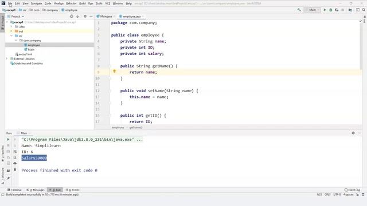Toggle scroll to end in Run console
This screenshot has width=367, height=206.
(x=15, y=157)
